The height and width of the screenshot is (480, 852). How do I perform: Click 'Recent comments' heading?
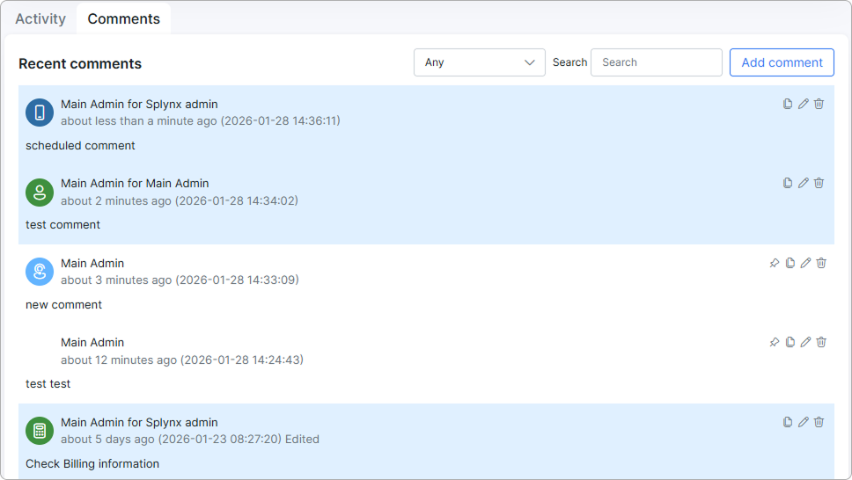[x=80, y=63]
